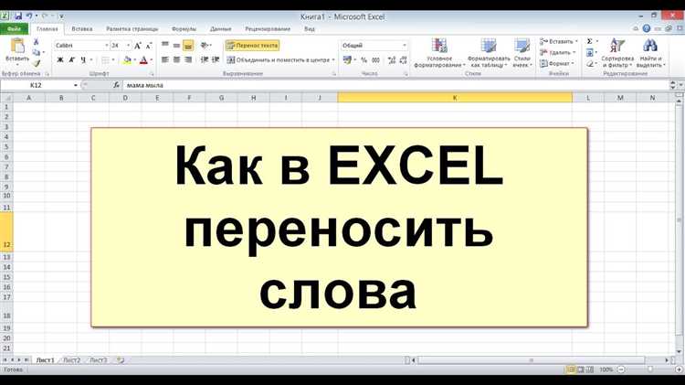
Task: Open the font size 24 dropdown
Action: point(128,46)
